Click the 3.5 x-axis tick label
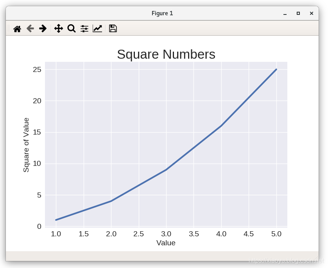328x268 pixels. tap(194, 234)
